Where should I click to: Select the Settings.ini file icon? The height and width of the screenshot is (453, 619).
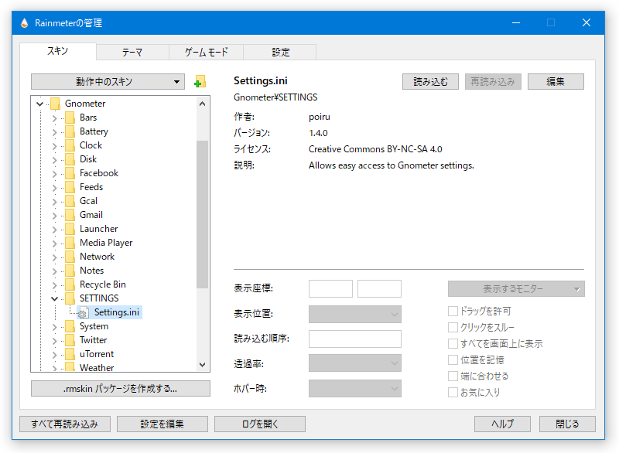coord(84,312)
